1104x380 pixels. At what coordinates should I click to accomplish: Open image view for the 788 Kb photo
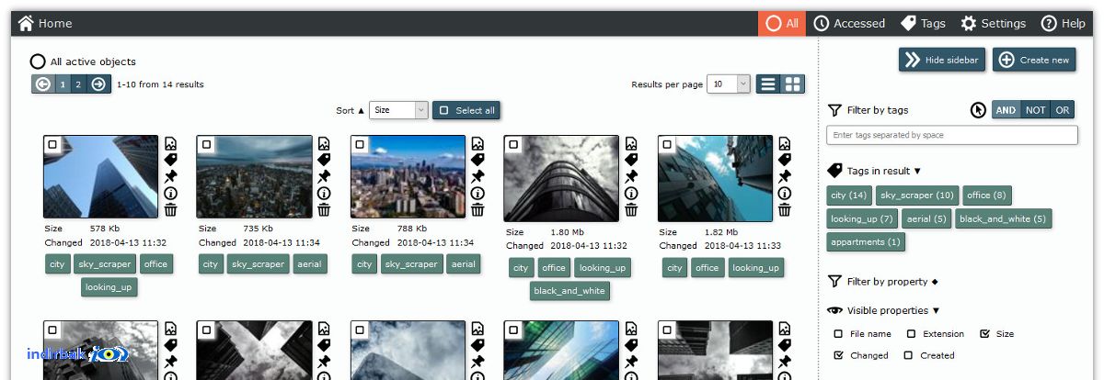(477, 143)
